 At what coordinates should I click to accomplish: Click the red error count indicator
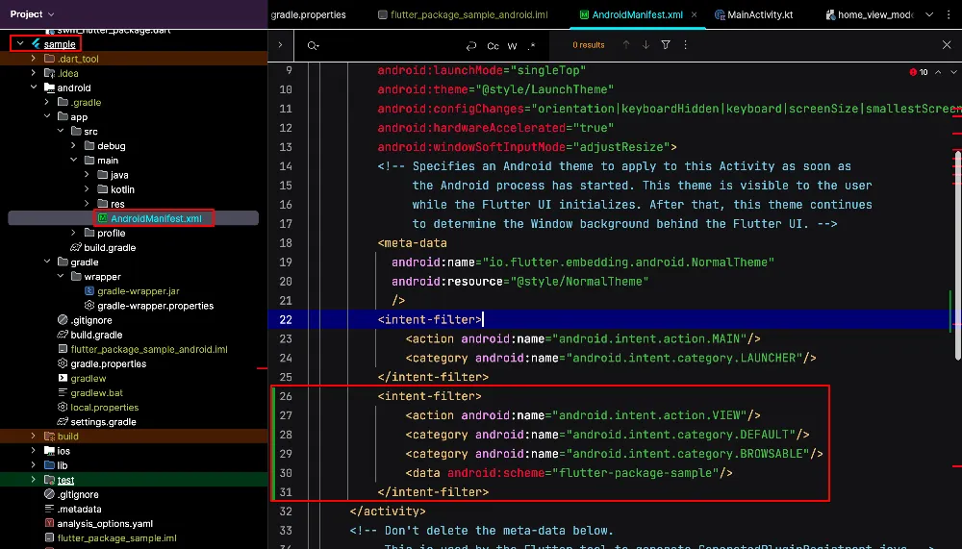(919, 72)
